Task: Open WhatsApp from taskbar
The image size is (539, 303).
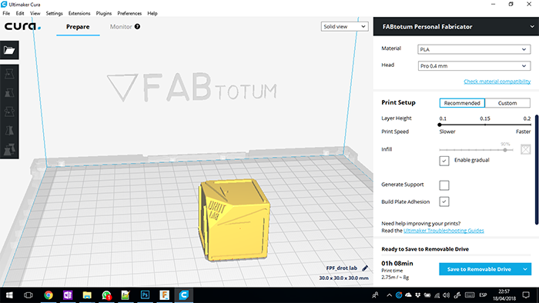Action: point(106,295)
